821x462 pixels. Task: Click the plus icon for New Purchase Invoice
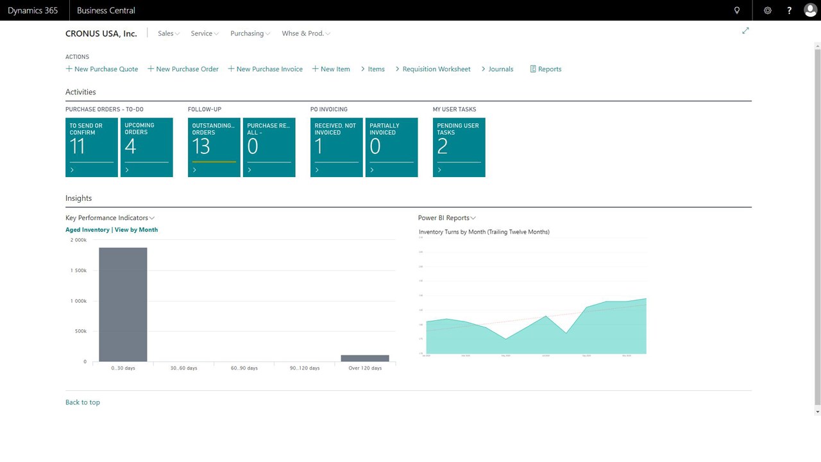pos(231,69)
